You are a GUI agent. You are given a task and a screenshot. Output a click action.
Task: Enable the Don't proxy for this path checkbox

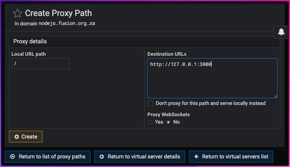pyautogui.click(x=150, y=103)
